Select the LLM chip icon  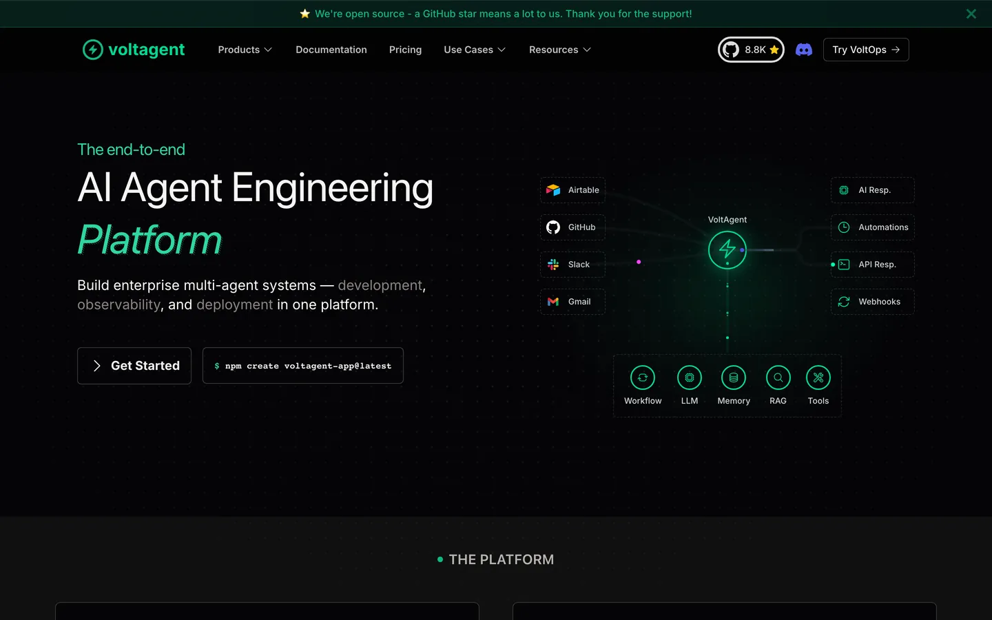[690, 378]
